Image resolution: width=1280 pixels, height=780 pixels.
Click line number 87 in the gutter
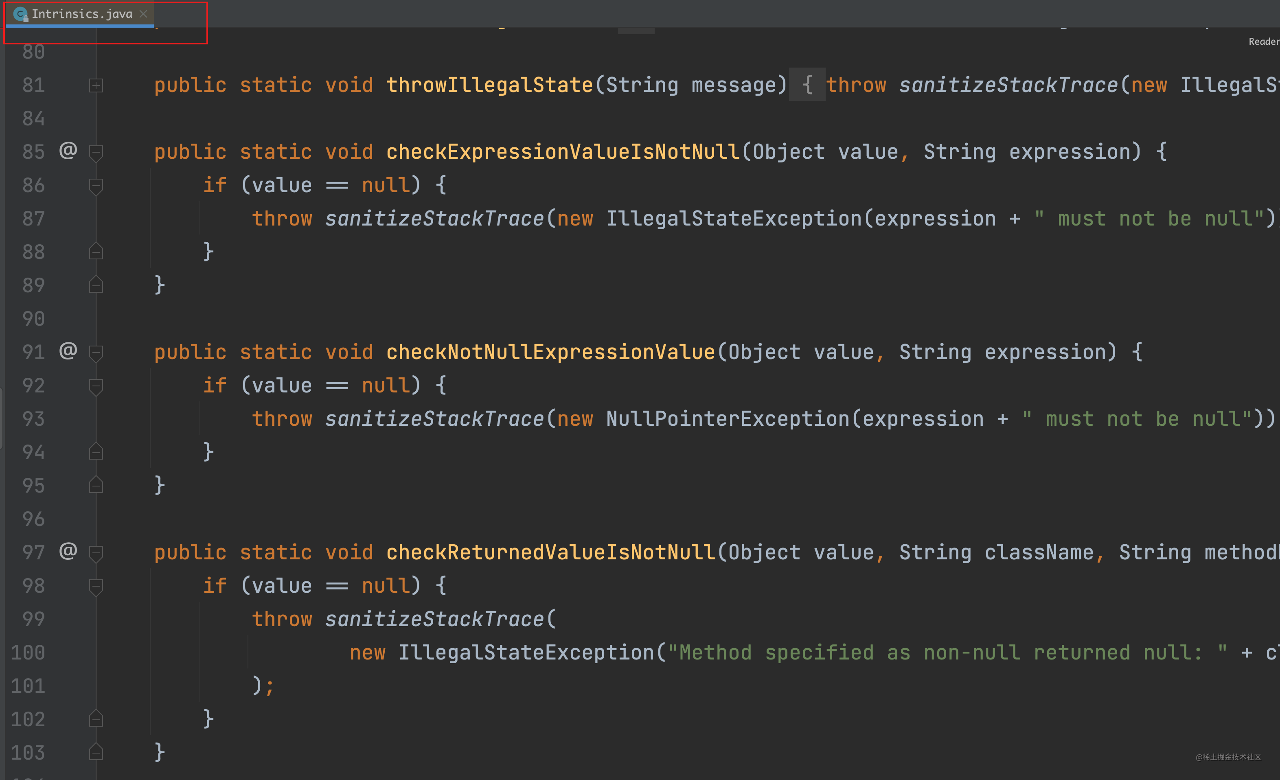coord(33,219)
